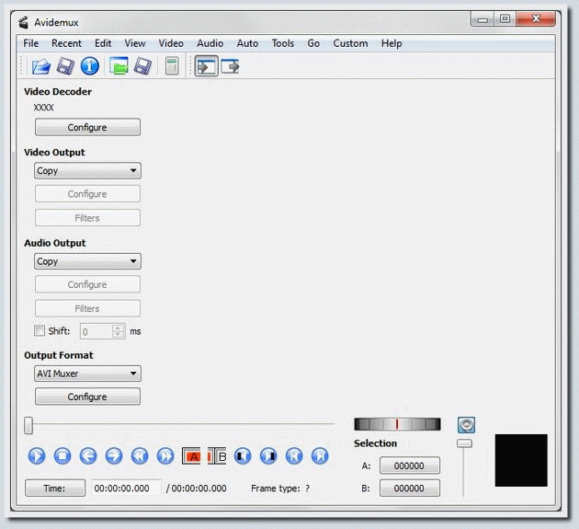Viewport: 579px width, 529px height.
Task: Jump to next keyframe with double-right arrows
Action: click(x=165, y=455)
